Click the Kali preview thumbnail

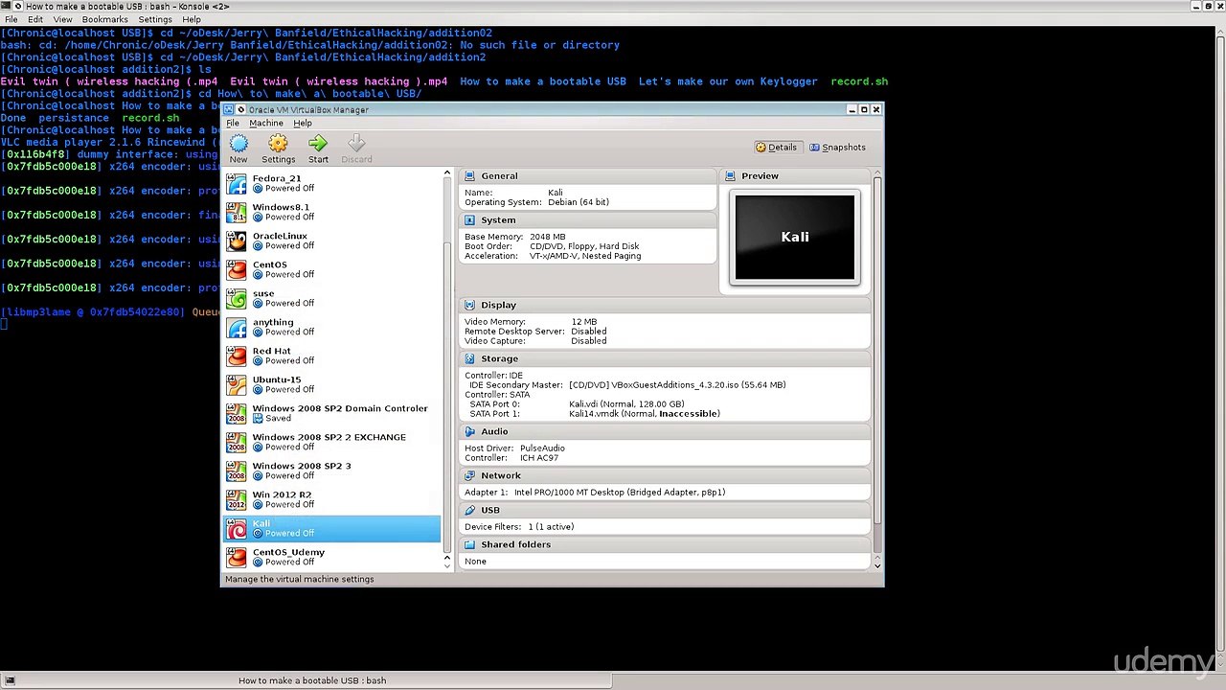[794, 238]
